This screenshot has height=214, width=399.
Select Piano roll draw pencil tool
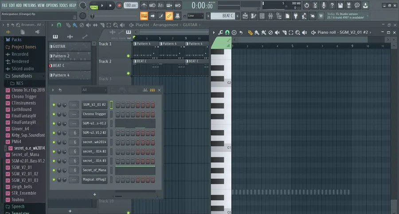250,32
